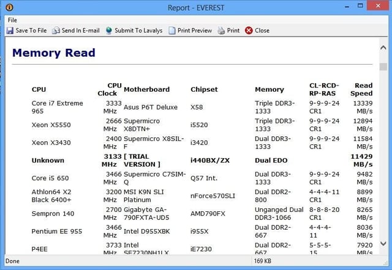The width and height of the screenshot is (392, 270).
Task: Click the X58 chipset cell
Action: (x=197, y=107)
